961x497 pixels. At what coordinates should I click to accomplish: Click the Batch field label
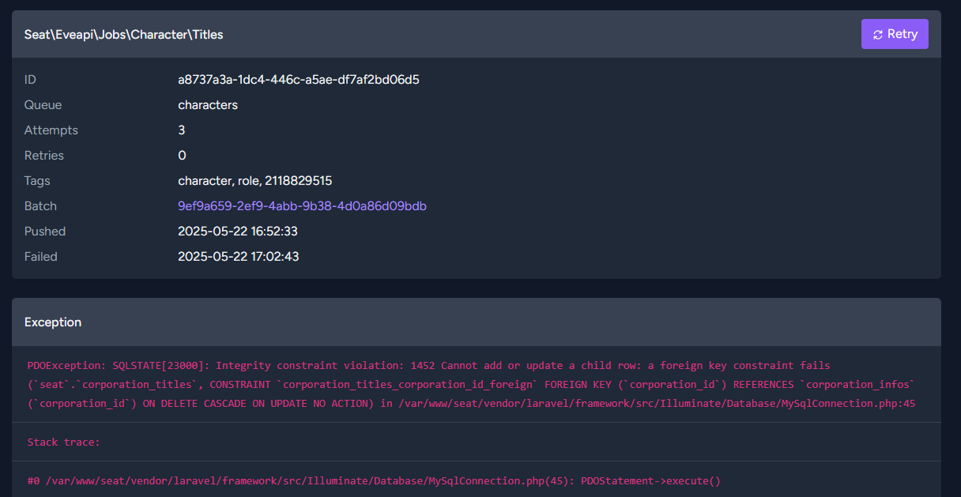[x=40, y=206]
